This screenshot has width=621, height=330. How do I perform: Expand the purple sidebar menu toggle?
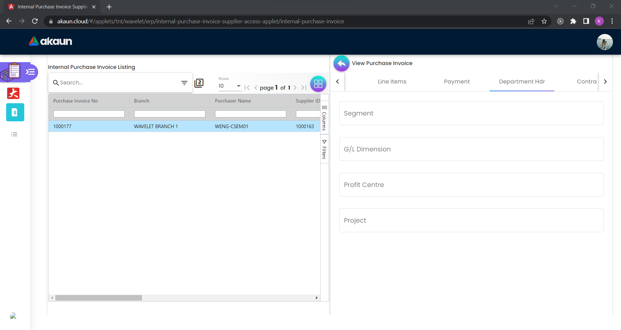click(x=31, y=72)
